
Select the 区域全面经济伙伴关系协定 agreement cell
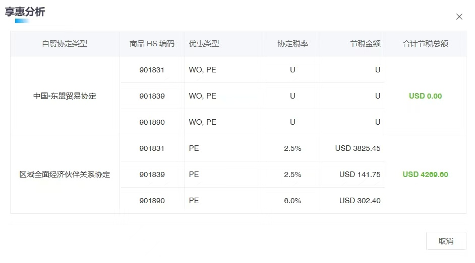(65, 174)
